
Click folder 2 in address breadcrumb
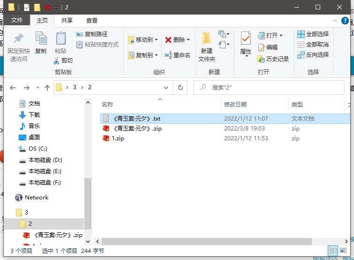(90, 87)
